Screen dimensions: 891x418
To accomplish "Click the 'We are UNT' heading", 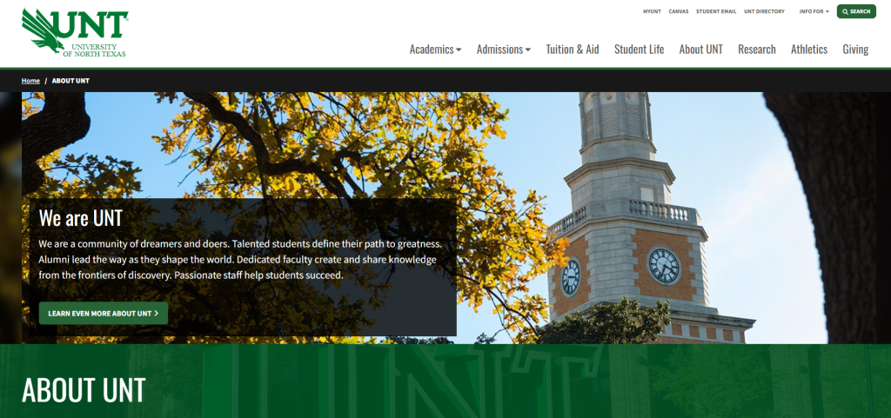I will pyautogui.click(x=81, y=218).
